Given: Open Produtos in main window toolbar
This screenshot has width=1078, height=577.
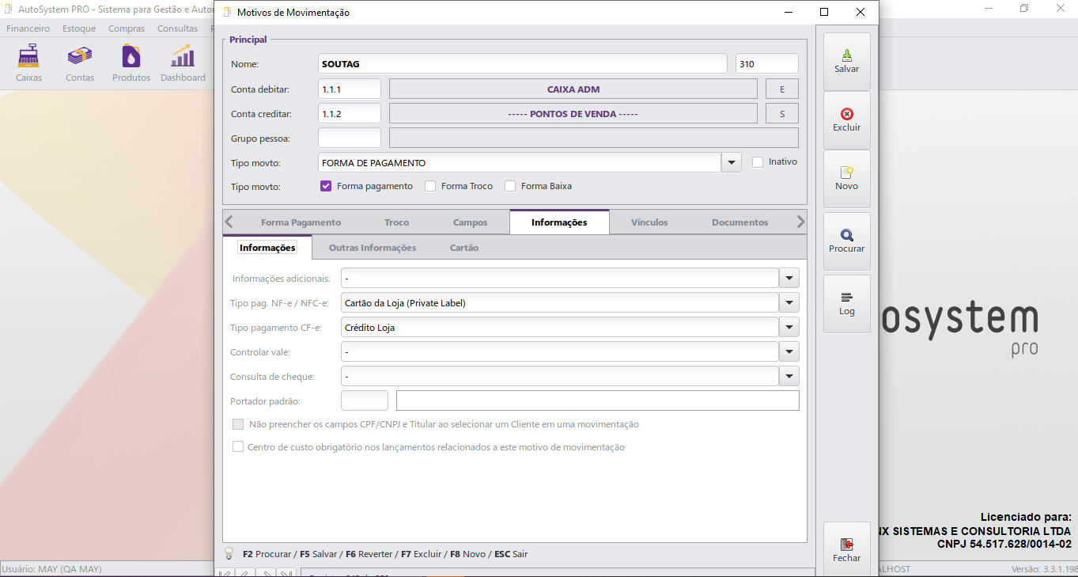Looking at the screenshot, I should 131,63.
